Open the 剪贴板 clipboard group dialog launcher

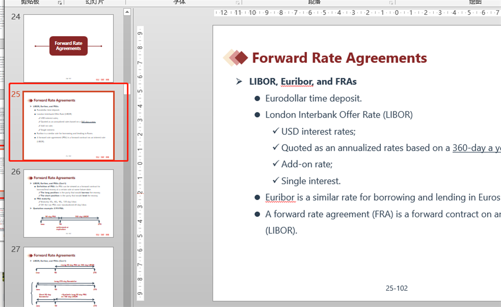60,3
